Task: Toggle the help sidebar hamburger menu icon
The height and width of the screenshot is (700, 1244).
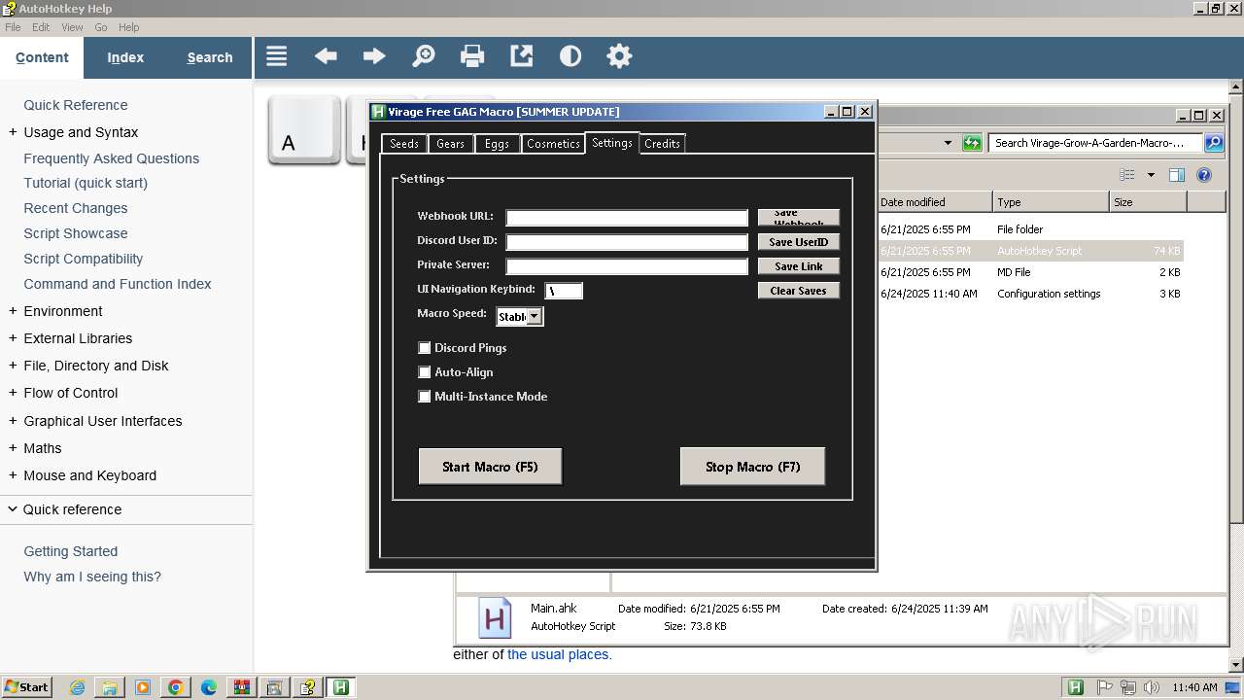Action: (x=277, y=56)
